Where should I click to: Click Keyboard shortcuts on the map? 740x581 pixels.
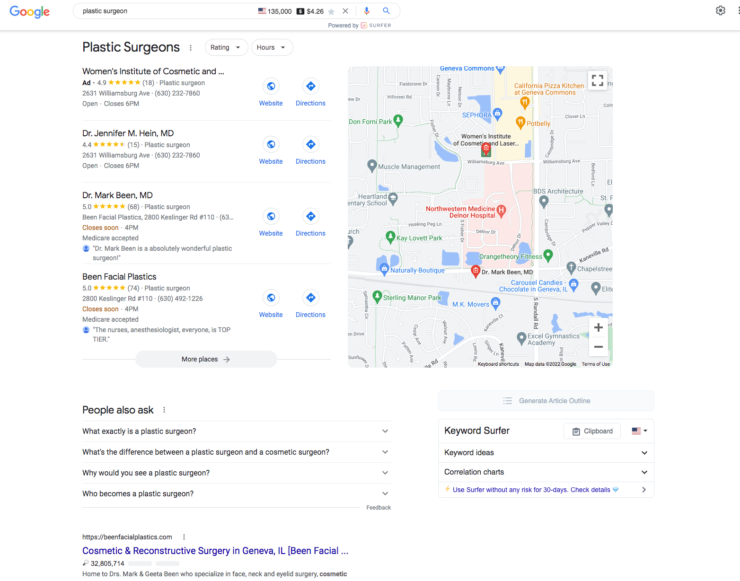point(498,364)
